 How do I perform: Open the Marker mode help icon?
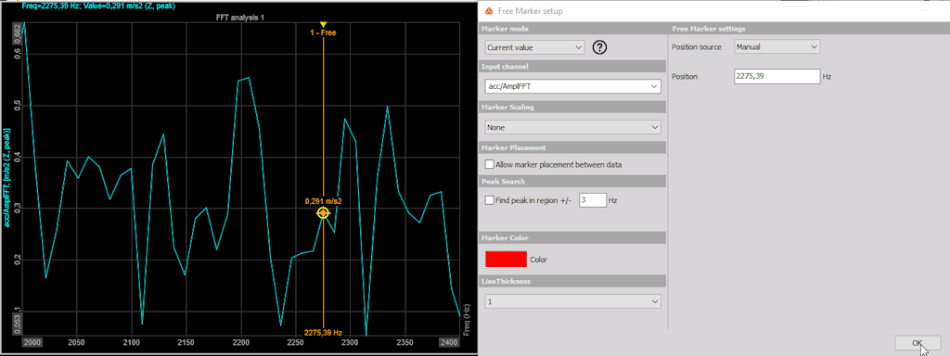[599, 47]
